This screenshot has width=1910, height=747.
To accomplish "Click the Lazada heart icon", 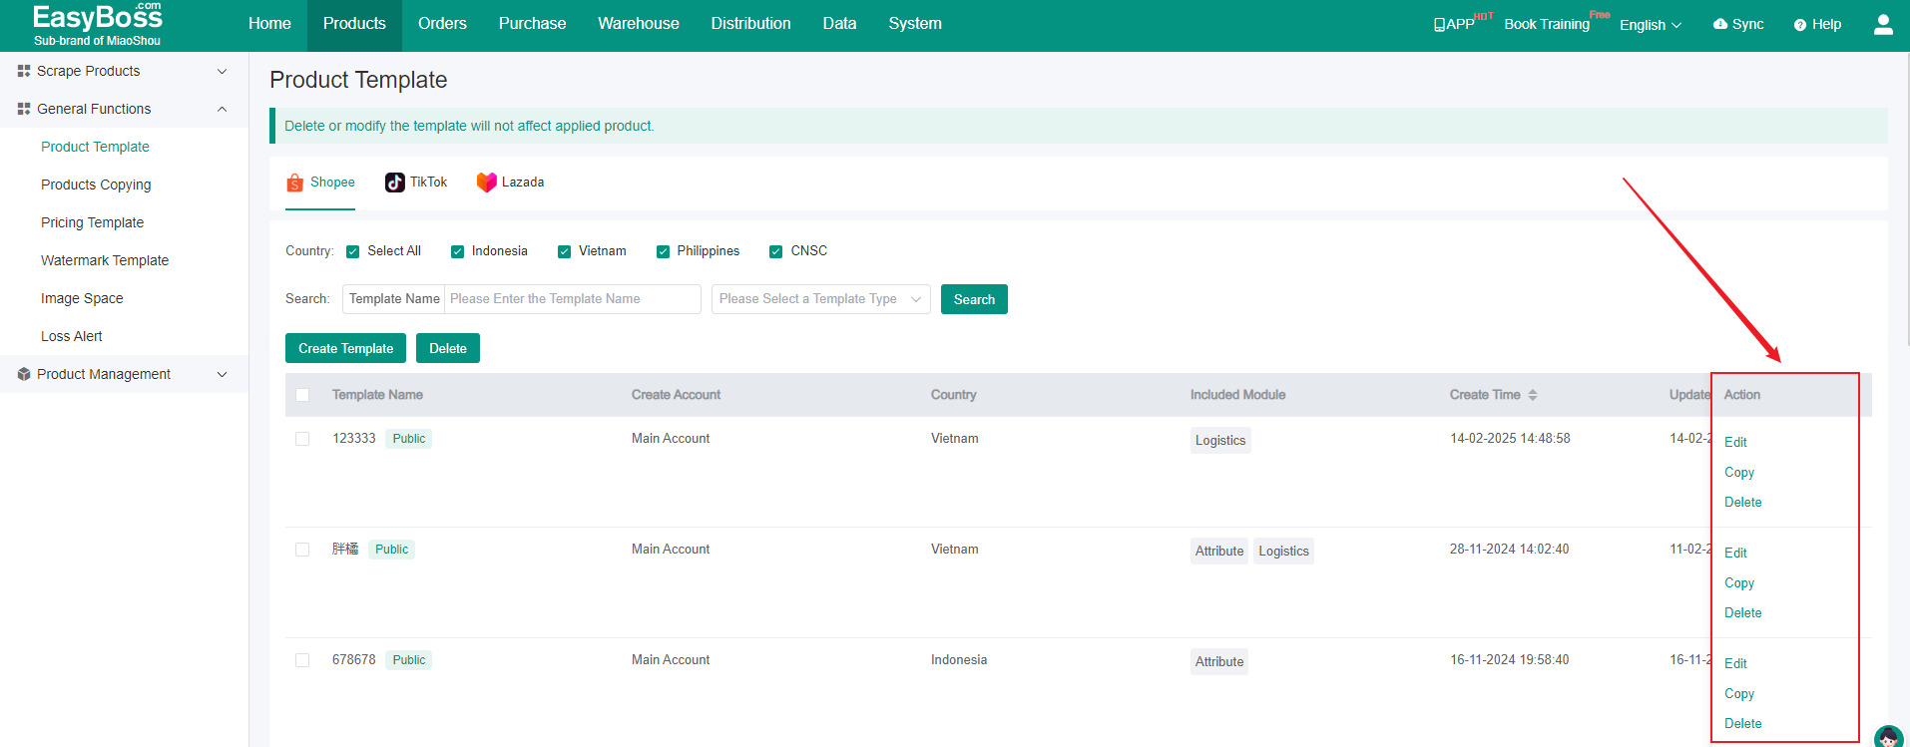I will [x=486, y=183].
